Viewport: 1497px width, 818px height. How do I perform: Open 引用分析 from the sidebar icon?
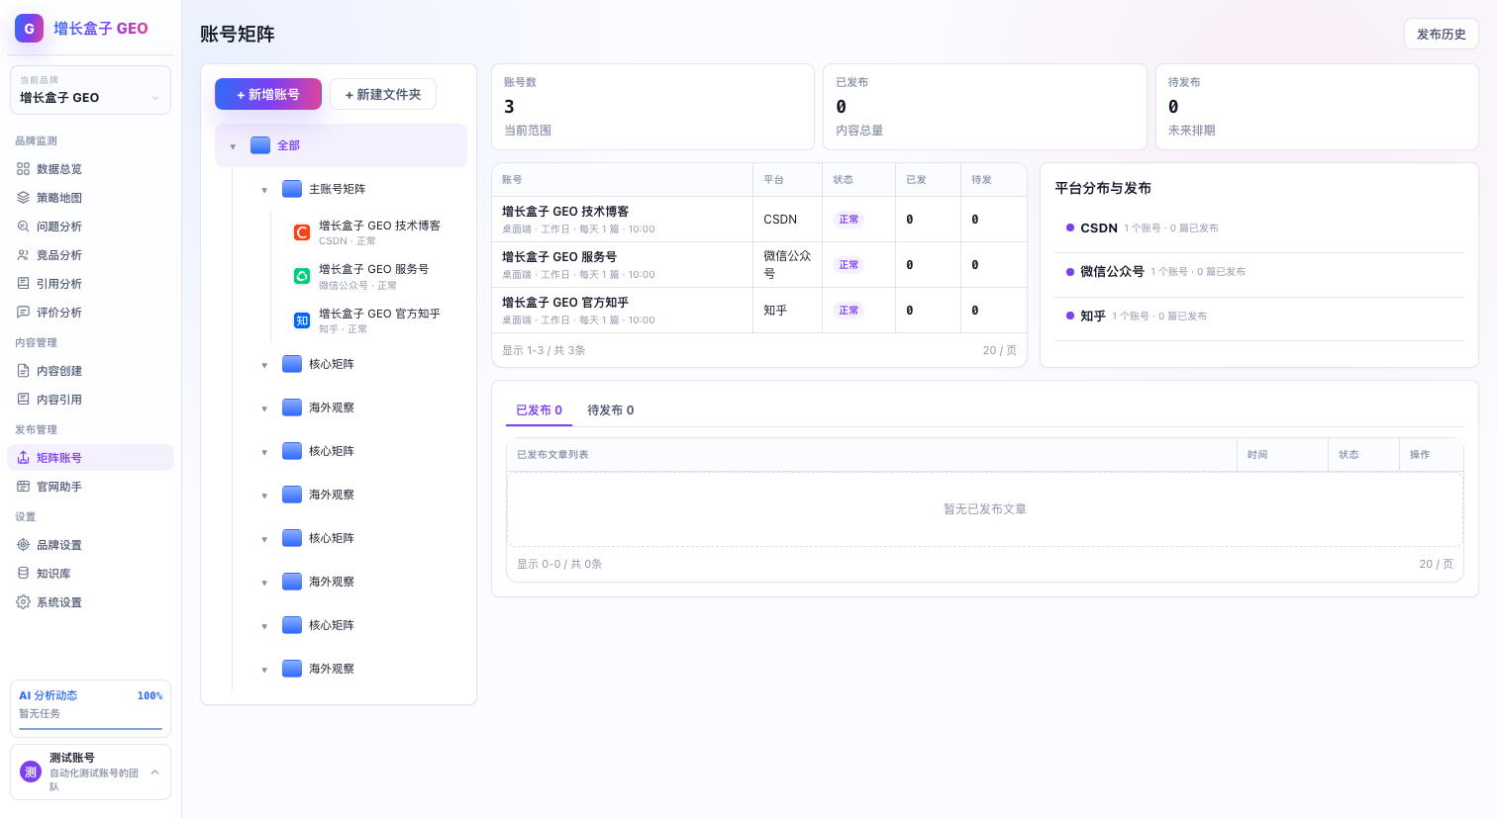pos(23,284)
